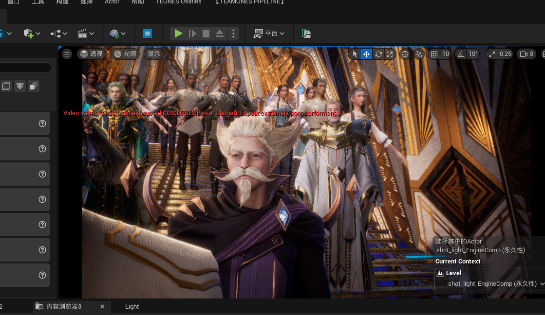Select the translate (move) tool
Screen dimensions: 545x315
point(366,54)
